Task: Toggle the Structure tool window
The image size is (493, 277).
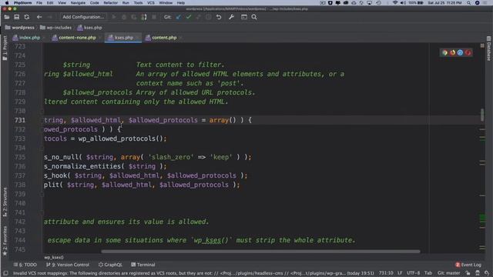Action: pos(5,202)
